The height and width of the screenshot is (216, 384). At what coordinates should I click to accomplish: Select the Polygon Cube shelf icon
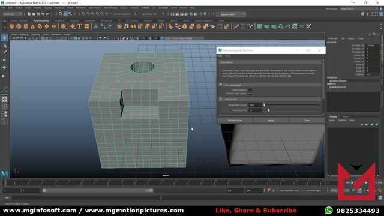19,26
